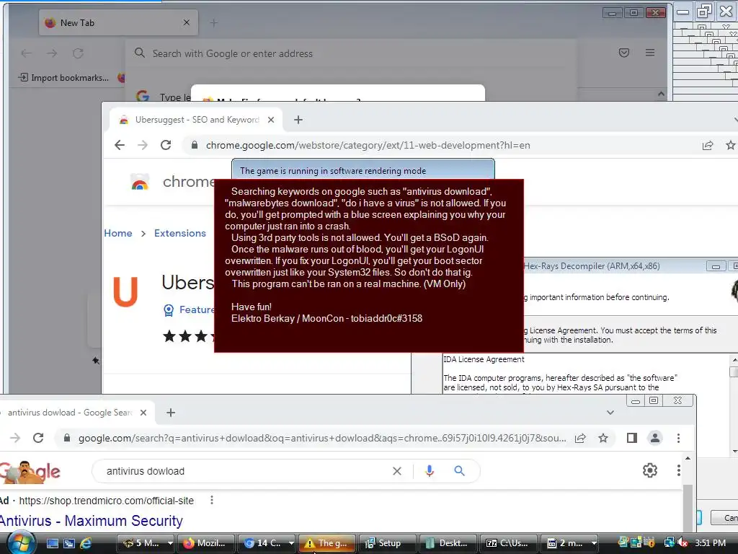738x554 pixels.
Task: Expand the grouped '5 M...' taskbar button
Action: click(x=170, y=543)
